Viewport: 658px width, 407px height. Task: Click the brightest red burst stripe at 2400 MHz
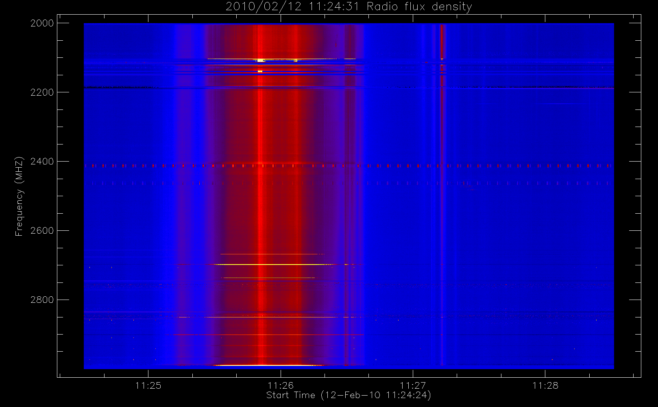[260, 163]
